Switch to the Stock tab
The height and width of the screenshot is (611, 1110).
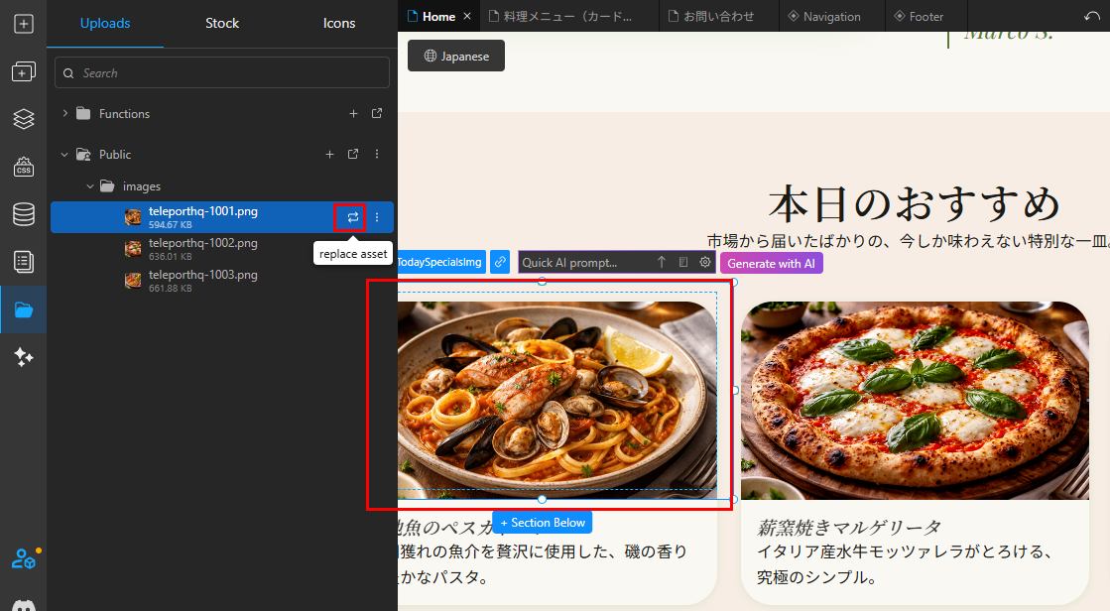point(221,23)
